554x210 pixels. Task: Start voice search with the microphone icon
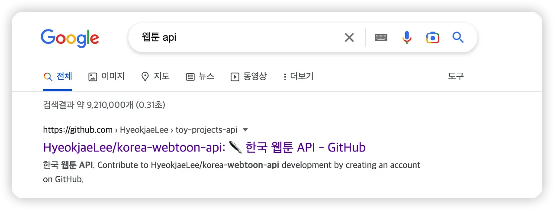point(406,38)
